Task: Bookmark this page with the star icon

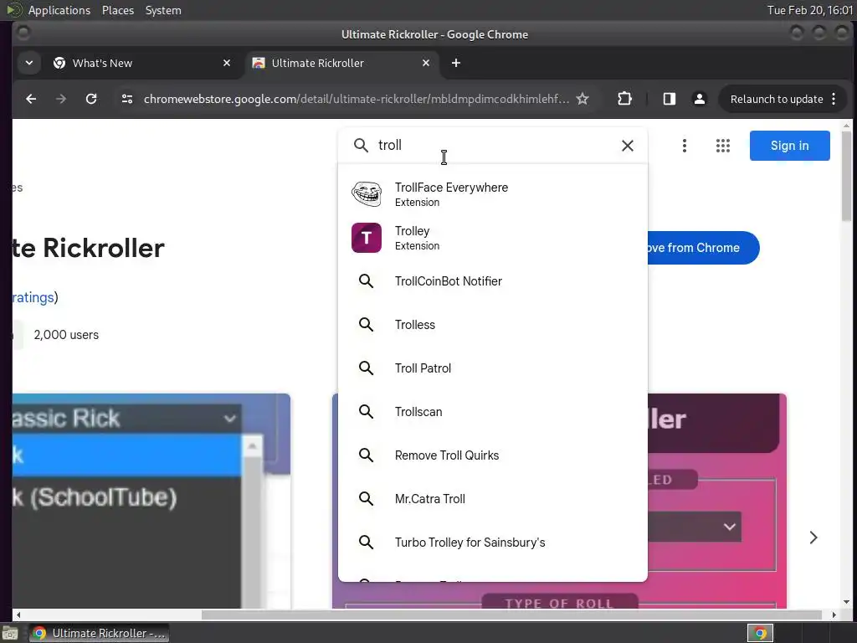Action: pyautogui.click(x=582, y=99)
